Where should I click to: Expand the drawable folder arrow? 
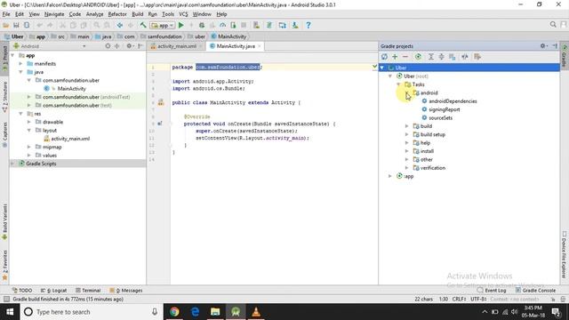tap(29, 122)
